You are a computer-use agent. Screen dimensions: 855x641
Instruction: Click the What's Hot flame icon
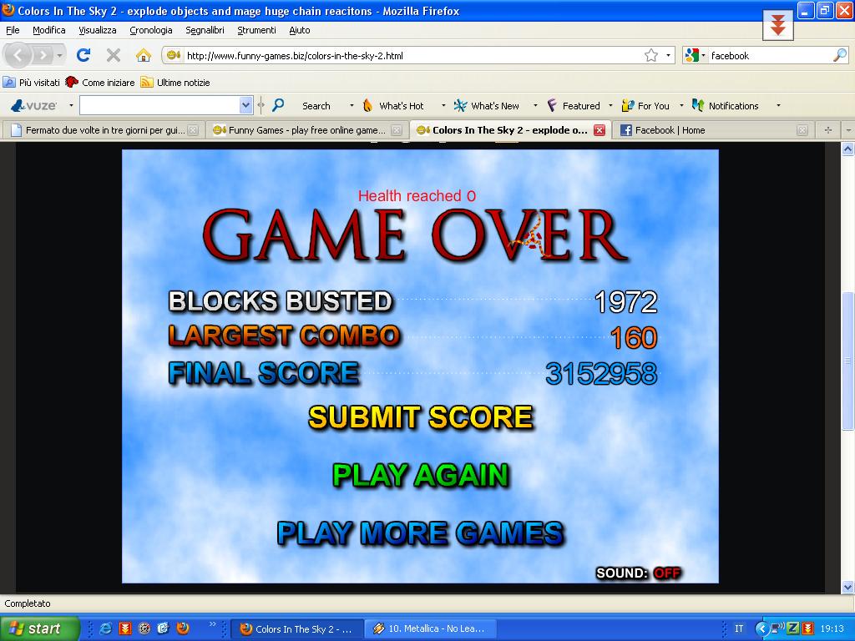click(368, 106)
